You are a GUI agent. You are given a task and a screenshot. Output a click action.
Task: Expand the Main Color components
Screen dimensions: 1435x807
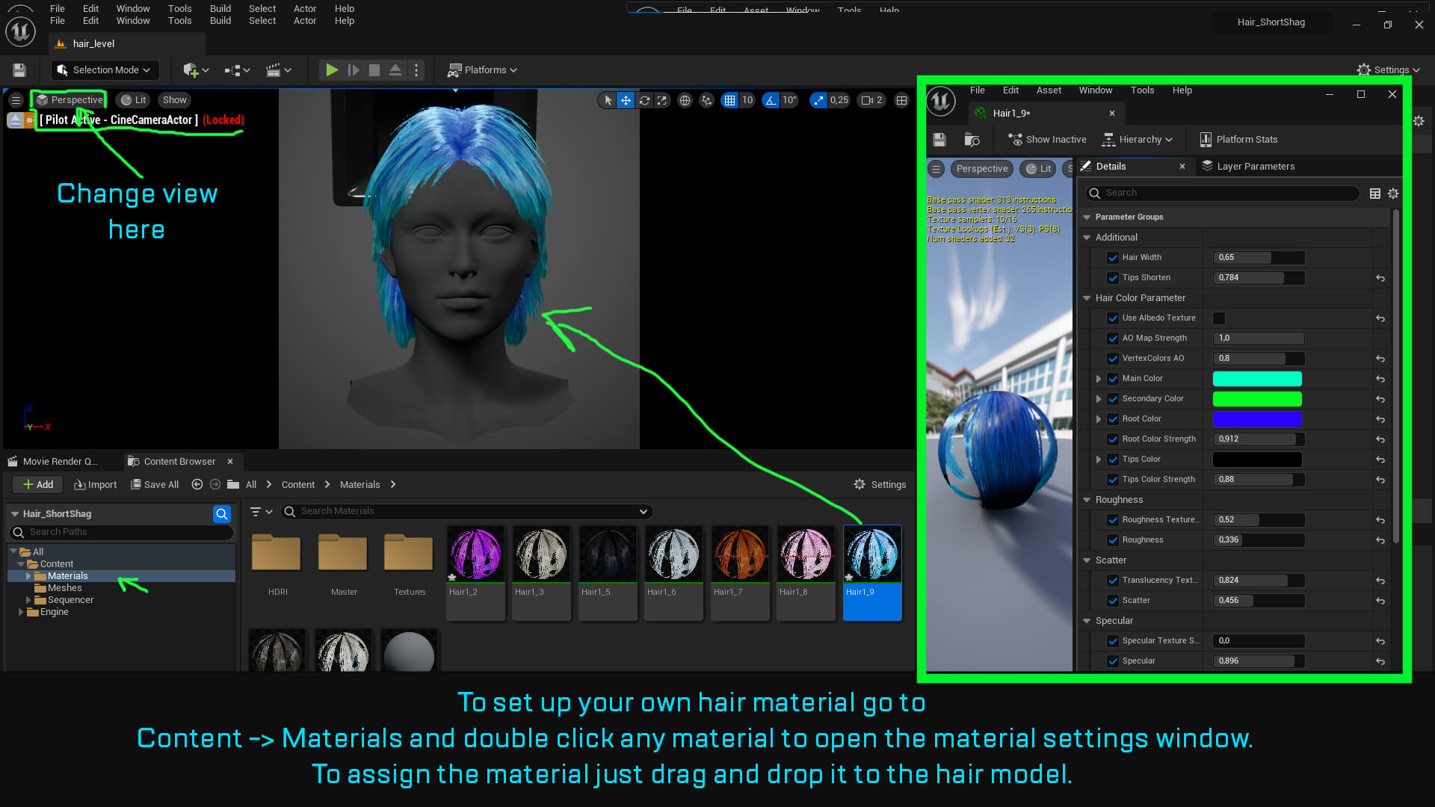(x=1099, y=379)
